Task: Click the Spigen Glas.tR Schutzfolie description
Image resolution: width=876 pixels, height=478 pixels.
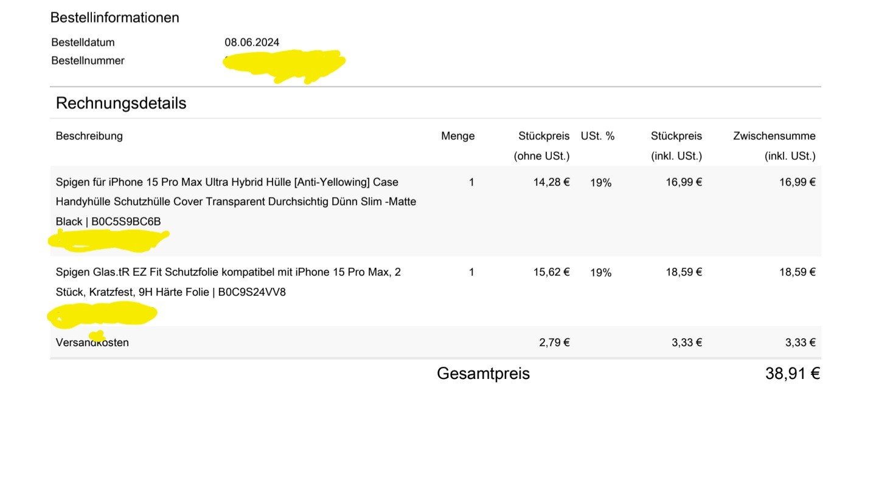Action: point(228,273)
